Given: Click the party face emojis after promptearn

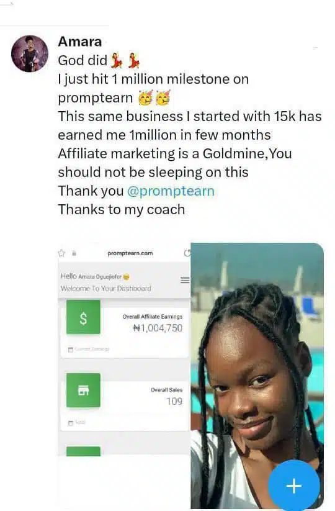Looking at the screenshot, I should [x=154, y=97].
